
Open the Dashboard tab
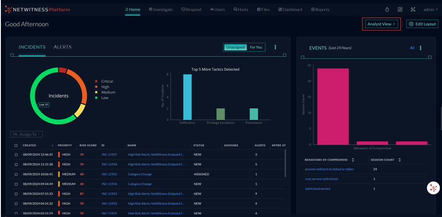tap(290, 10)
